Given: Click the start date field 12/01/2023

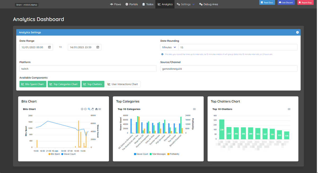Looking at the screenshot, I should click(x=36, y=47).
